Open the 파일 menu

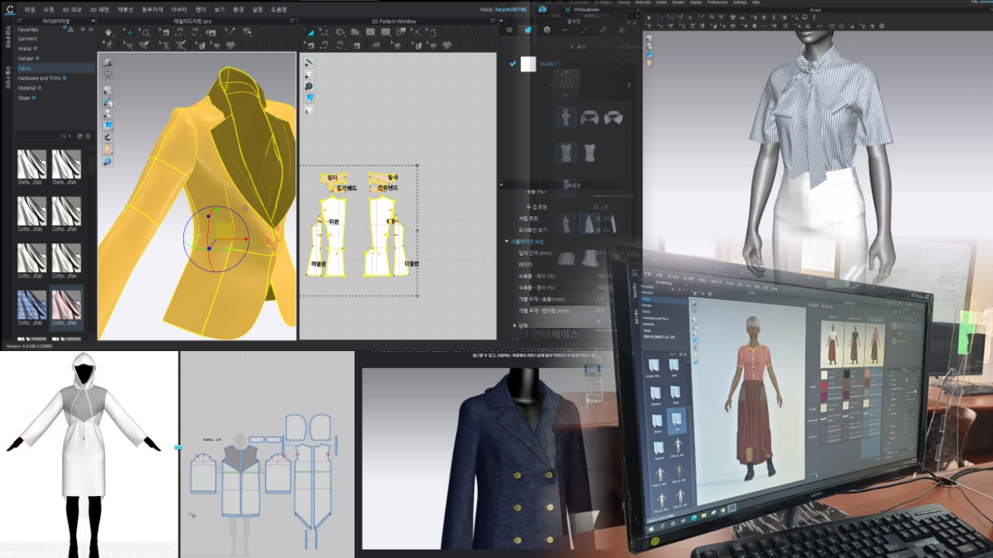pos(29,9)
